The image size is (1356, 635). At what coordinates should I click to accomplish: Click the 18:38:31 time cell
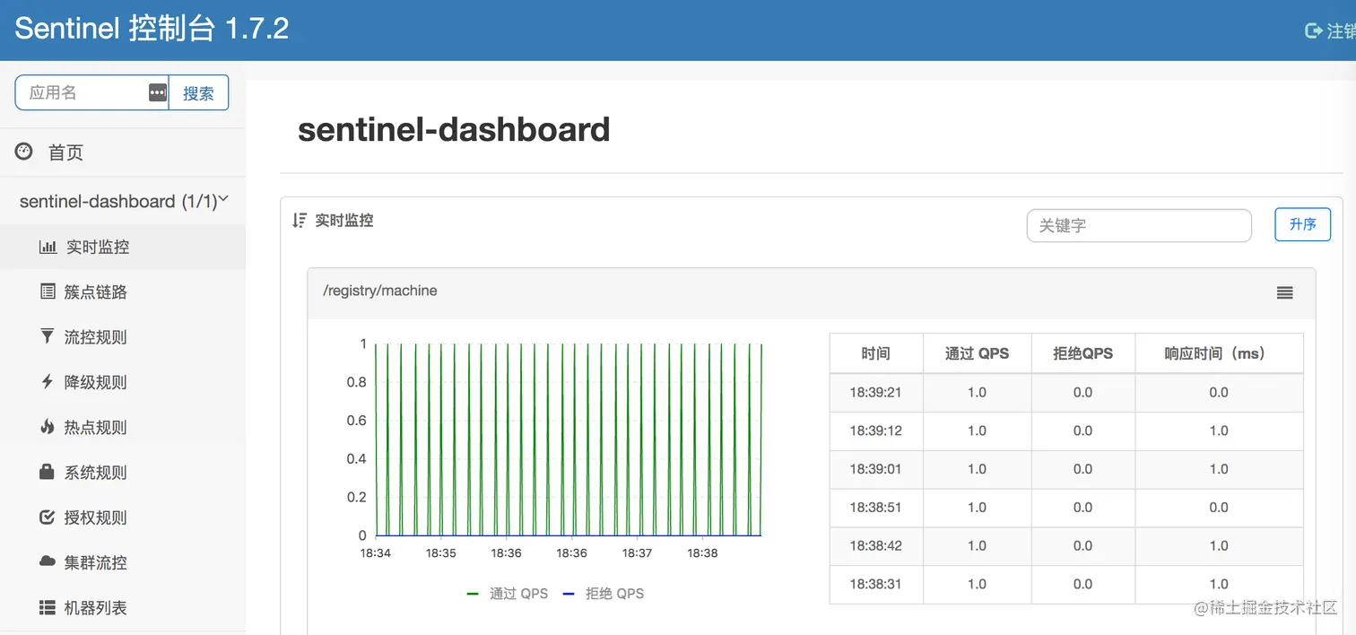[x=876, y=584]
